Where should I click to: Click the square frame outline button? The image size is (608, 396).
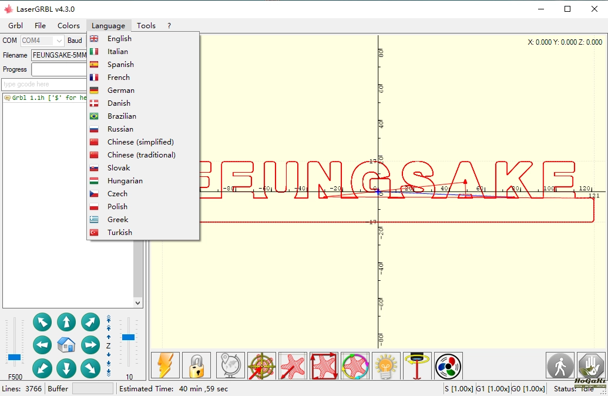[324, 366]
